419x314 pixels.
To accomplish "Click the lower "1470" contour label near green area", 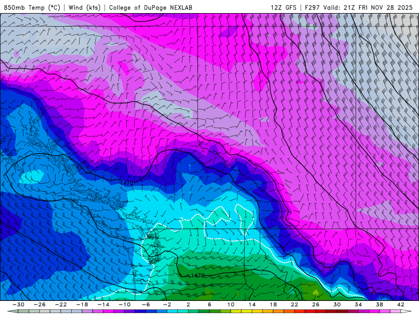I will [198, 275].
